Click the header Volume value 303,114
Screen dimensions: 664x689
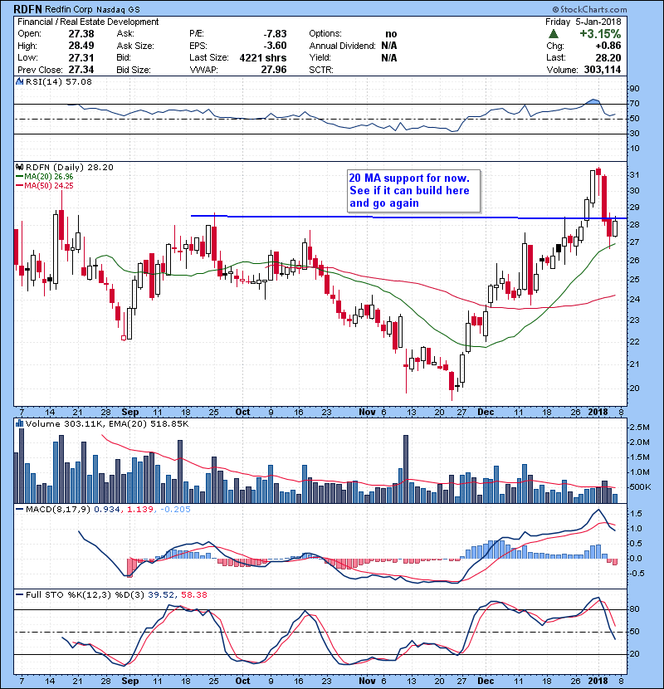click(x=603, y=70)
